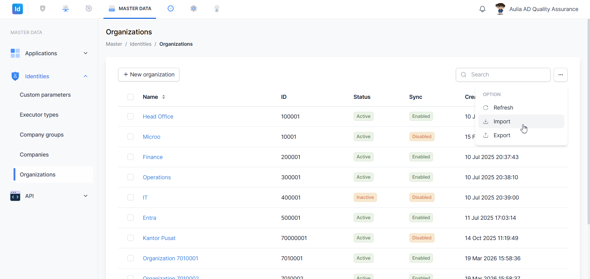The height and width of the screenshot is (279, 590).
Task: Open the lightbulb icon in top navigation
Action: click(217, 9)
